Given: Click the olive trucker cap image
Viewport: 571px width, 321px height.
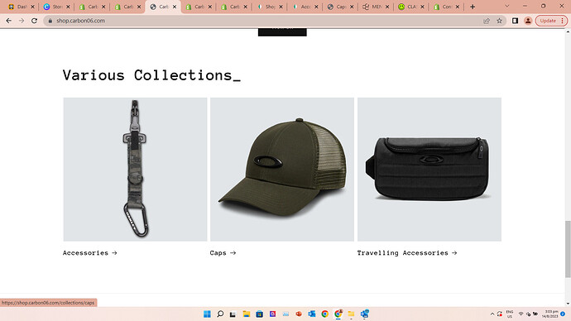Looking at the screenshot, I should (282, 170).
